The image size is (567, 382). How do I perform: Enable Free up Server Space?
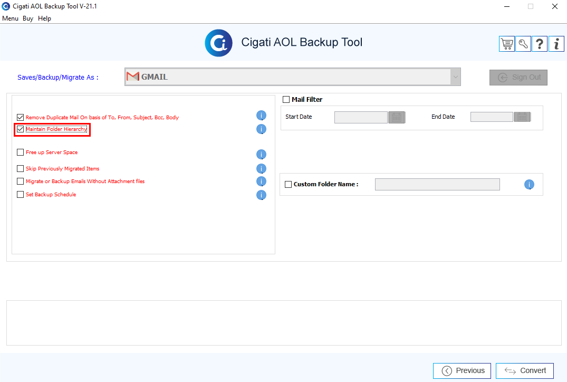(x=20, y=152)
